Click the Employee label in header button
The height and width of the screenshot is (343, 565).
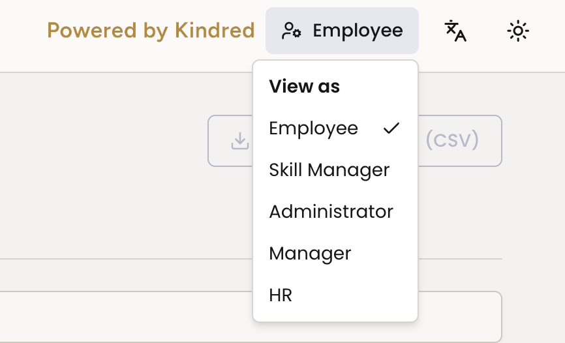tap(358, 31)
